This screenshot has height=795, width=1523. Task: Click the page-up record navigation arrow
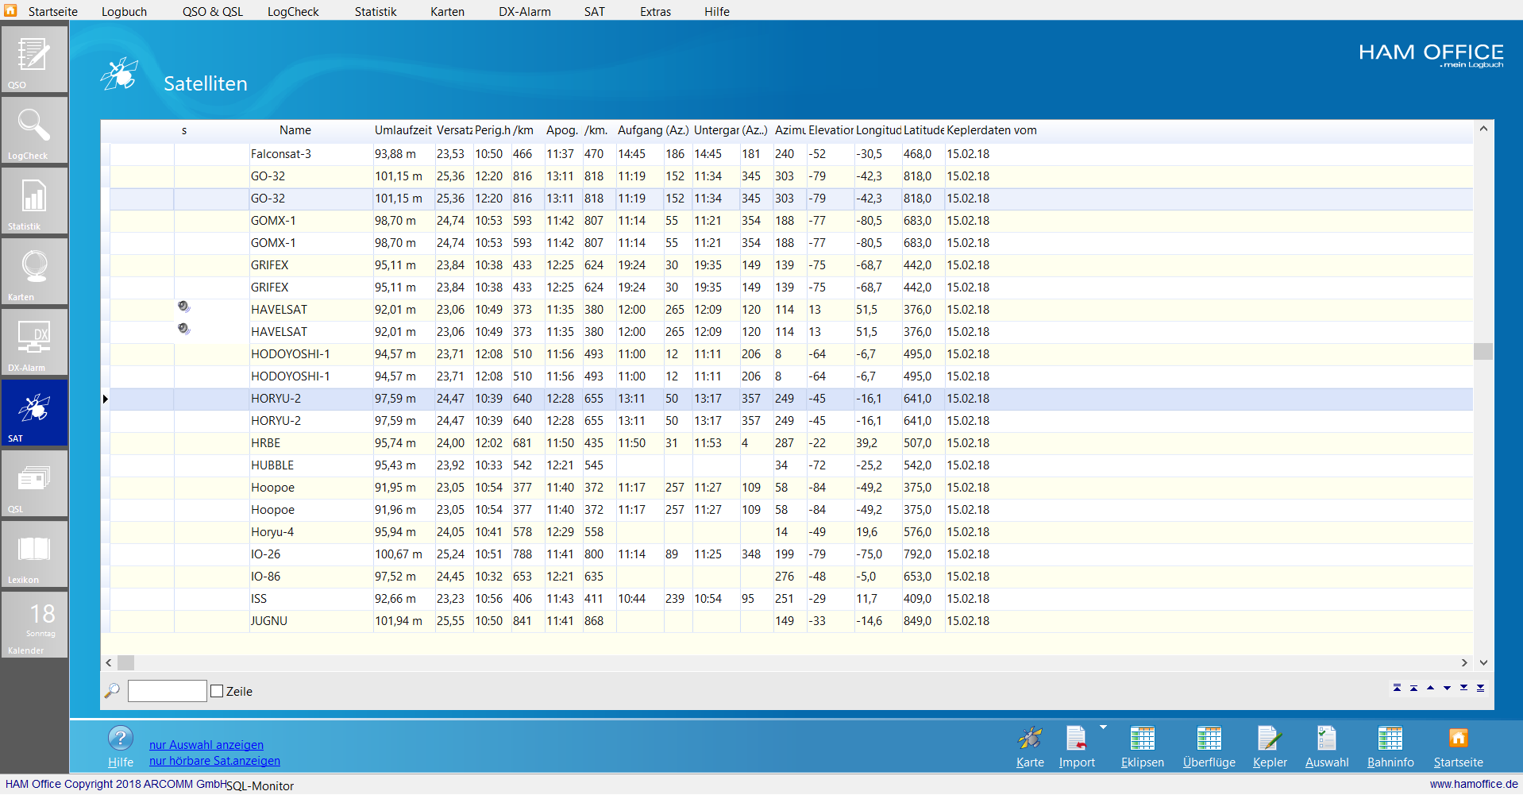[x=1413, y=688]
